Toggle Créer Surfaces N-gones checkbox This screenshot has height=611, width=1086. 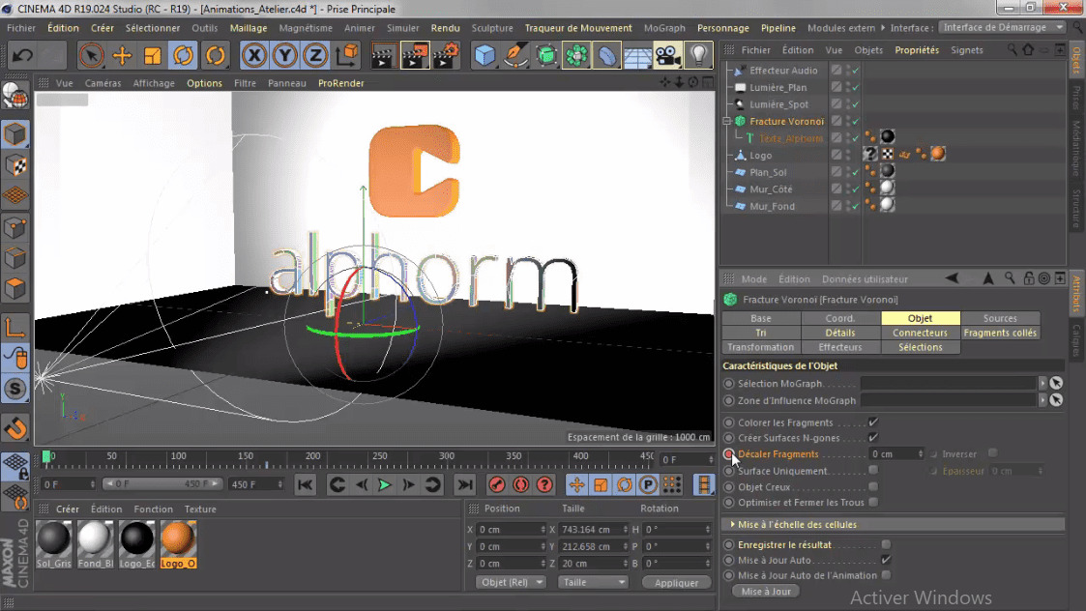(x=873, y=437)
